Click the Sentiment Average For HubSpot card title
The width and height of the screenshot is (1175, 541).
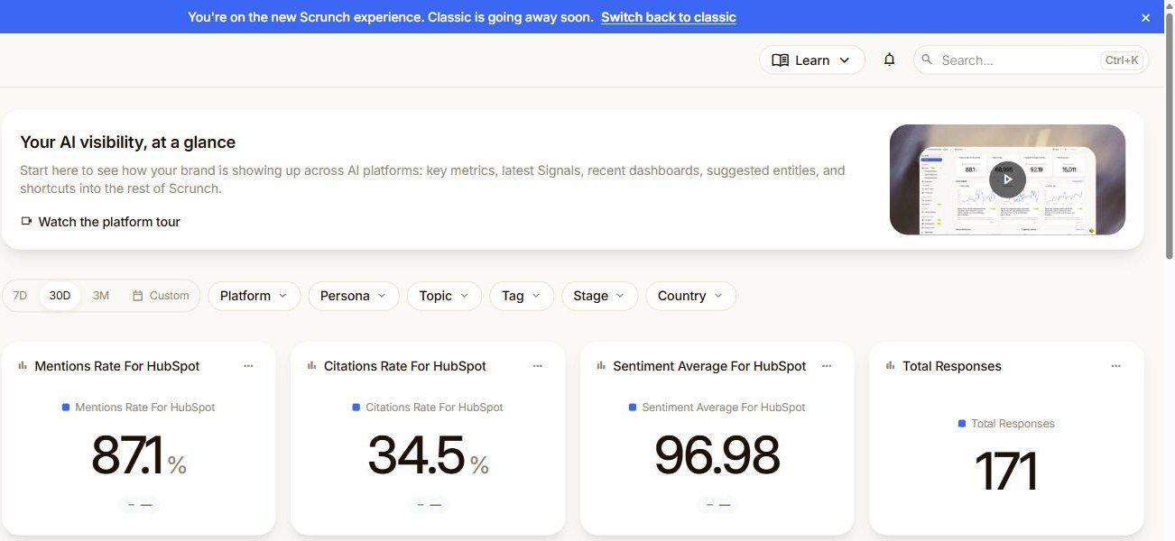[x=709, y=366]
